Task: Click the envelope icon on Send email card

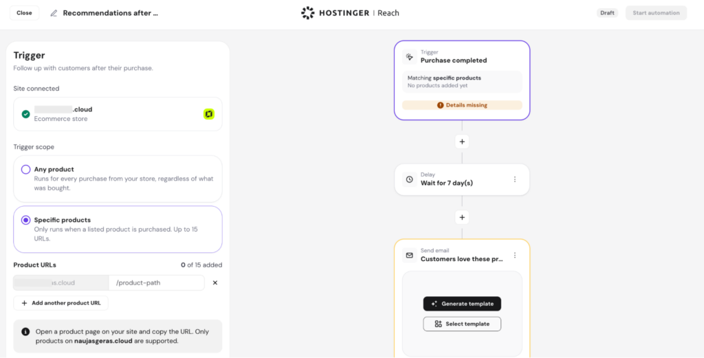Action: click(409, 255)
